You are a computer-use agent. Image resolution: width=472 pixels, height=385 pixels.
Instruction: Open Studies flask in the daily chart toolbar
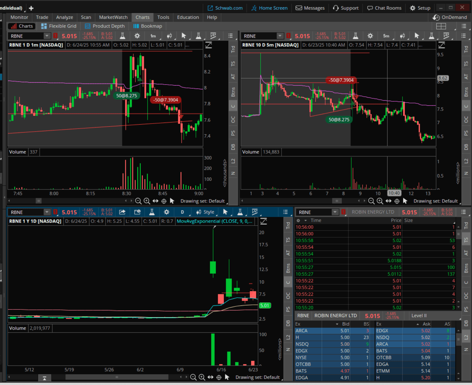click(x=152, y=212)
